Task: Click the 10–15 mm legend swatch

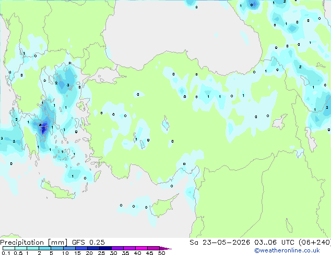Action: [69, 248]
